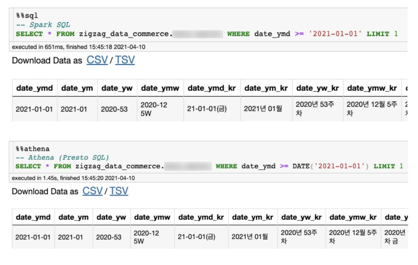Image resolution: width=418 pixels, height=265 pixels.
Task: Click date_ymd_kr header in Athena result table
Action: click(x=201, y=217)
